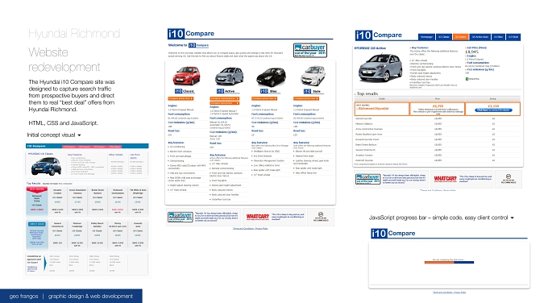Screen dimensions: 548x303
Task: Click the black i10 Blue car image
Action: [272, 77]
